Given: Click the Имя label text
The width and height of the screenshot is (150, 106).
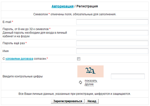Looking at the screenshot, I should click(x=5, y=51).
